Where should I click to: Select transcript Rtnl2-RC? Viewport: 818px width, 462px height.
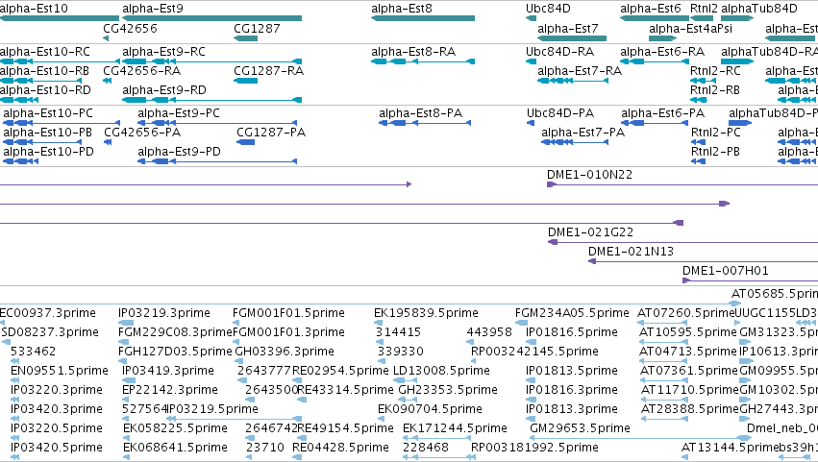[x=715, y=71]
